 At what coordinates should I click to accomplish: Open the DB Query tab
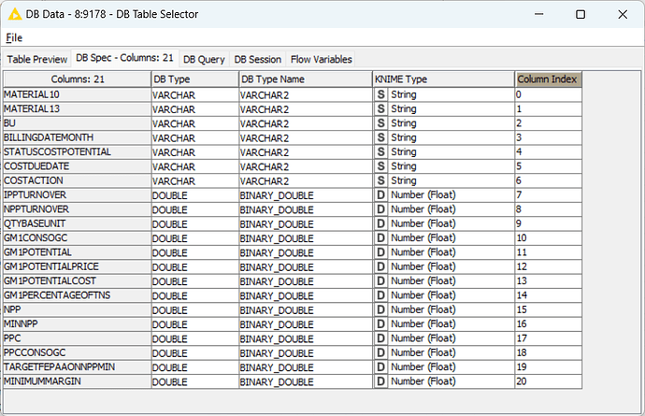pos(204,59)
